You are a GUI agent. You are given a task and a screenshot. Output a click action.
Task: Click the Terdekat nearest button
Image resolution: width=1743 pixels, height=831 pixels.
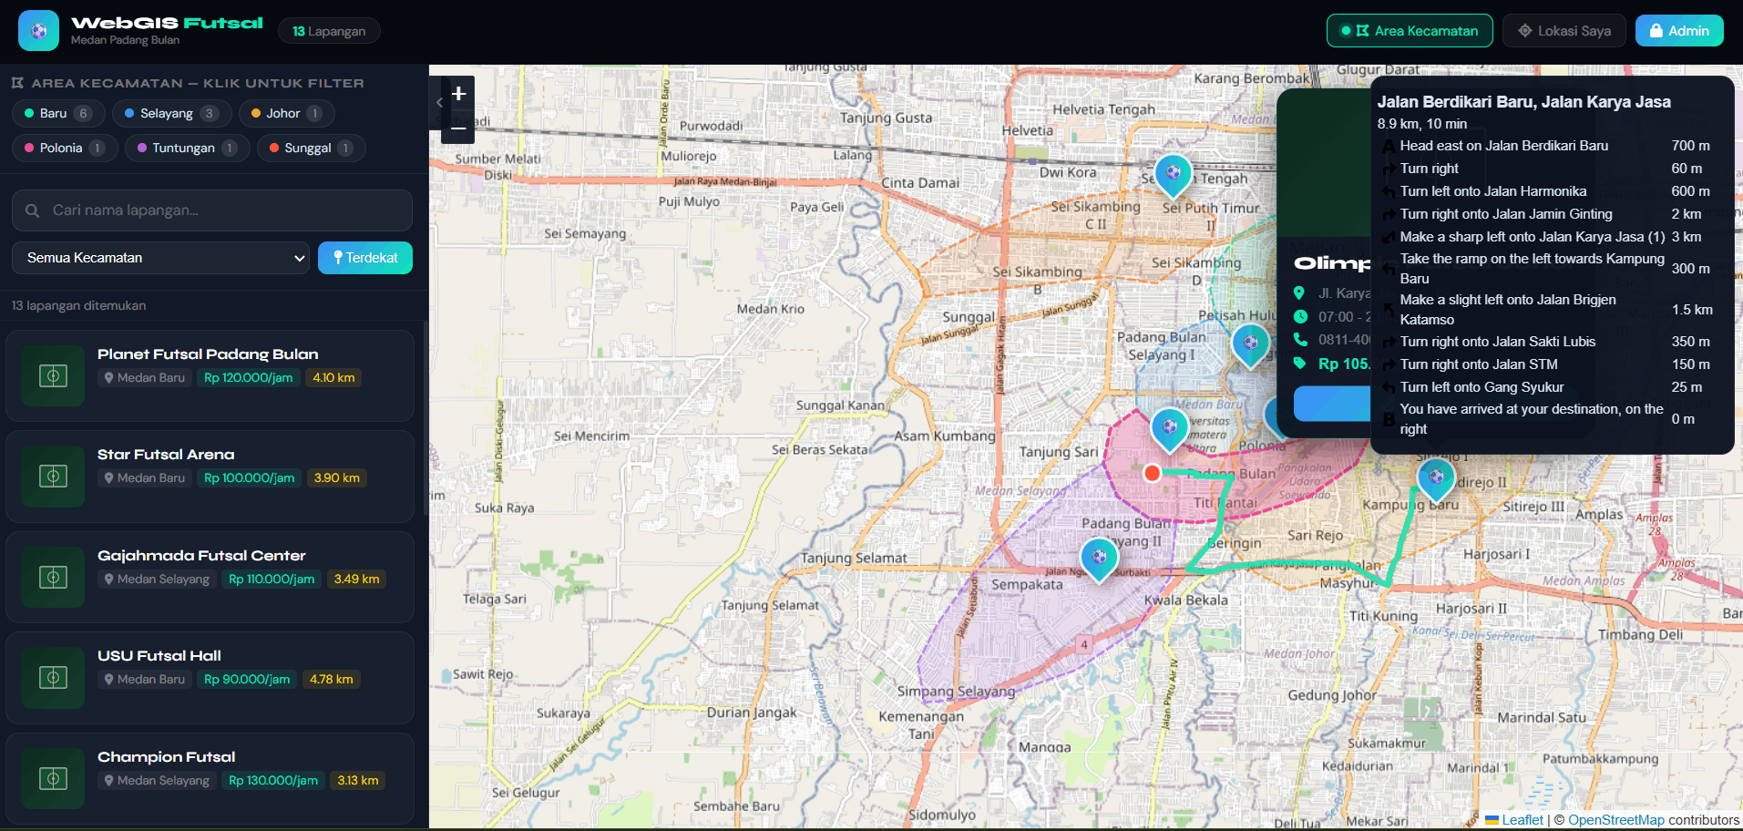click(365, 258)
